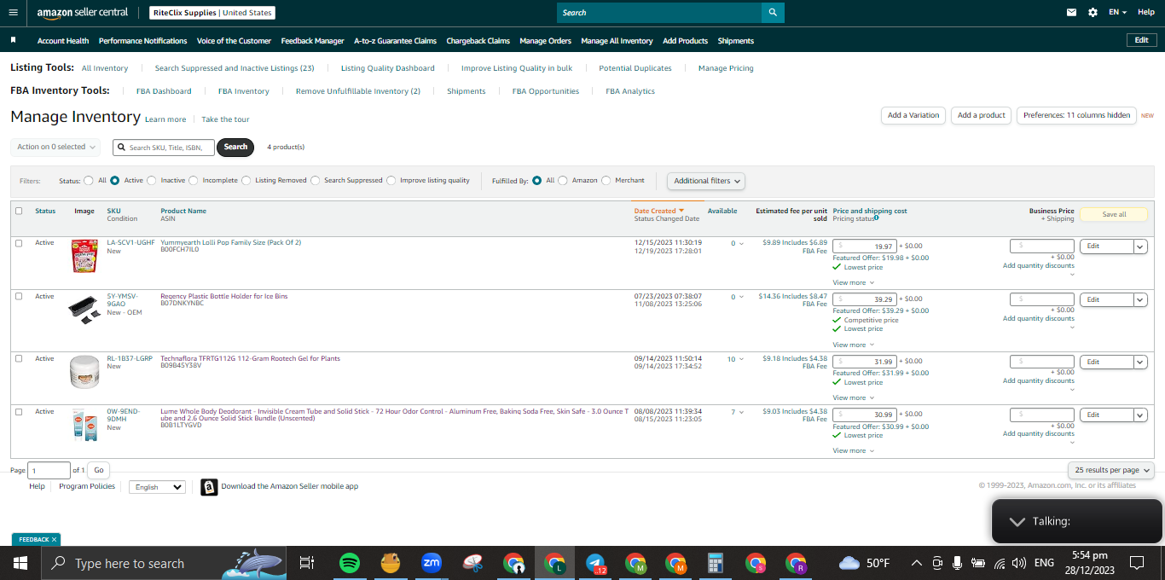This screenshot has width=1165, height=580.
Task: Check the Technaflora Rootech Gel row checkbox
Action: [19, 359]
